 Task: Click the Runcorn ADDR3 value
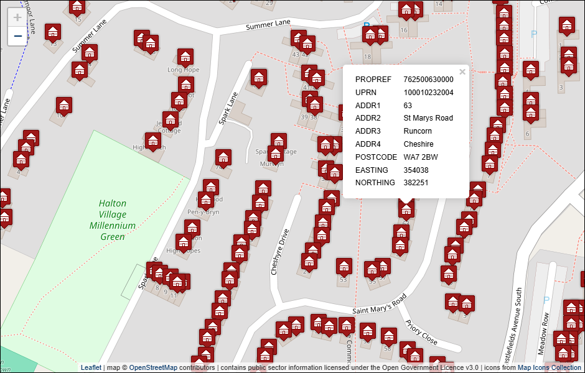pos(418,131)
